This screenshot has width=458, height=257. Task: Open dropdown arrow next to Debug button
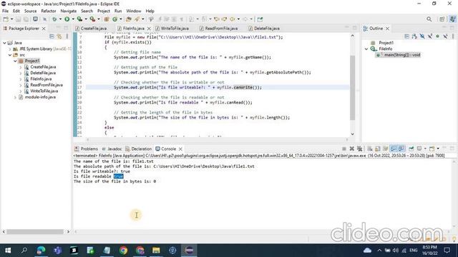[60, 19]
